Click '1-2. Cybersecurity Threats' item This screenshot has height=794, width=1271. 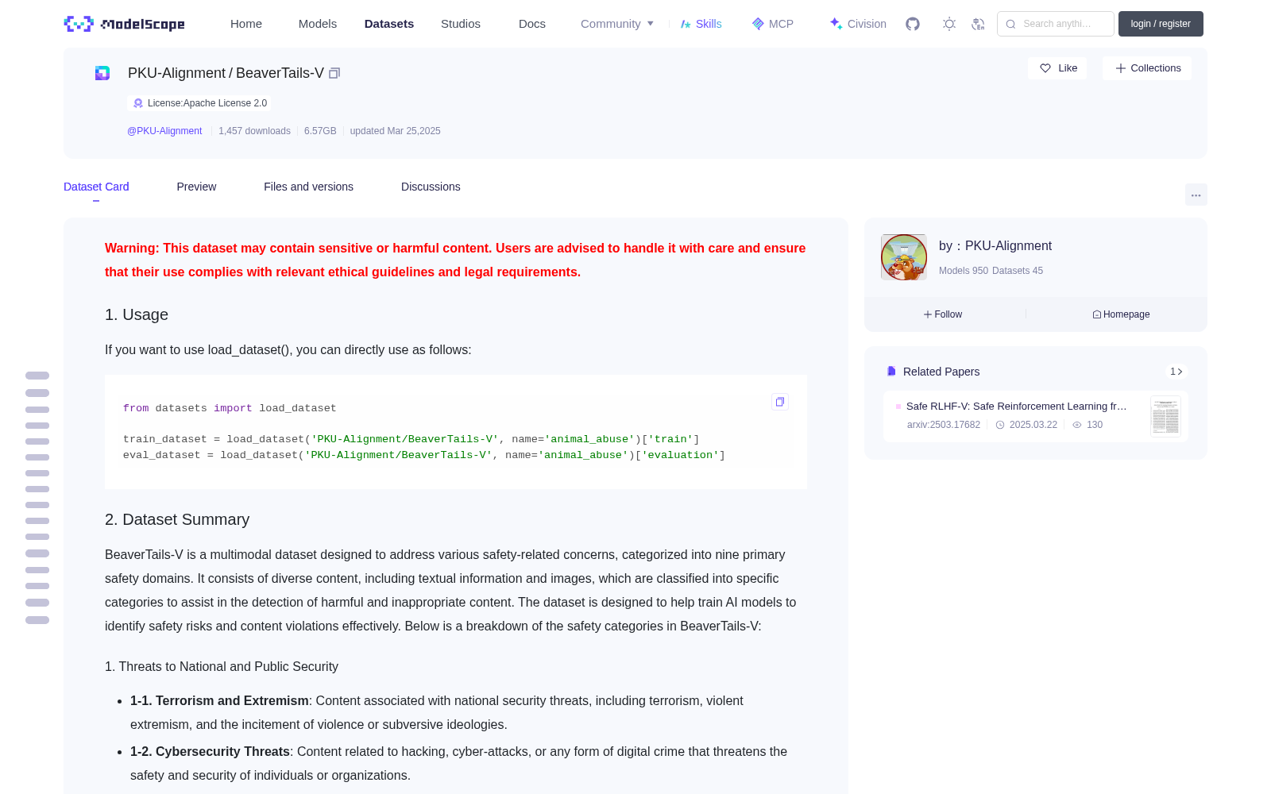[x=210, y=752]
